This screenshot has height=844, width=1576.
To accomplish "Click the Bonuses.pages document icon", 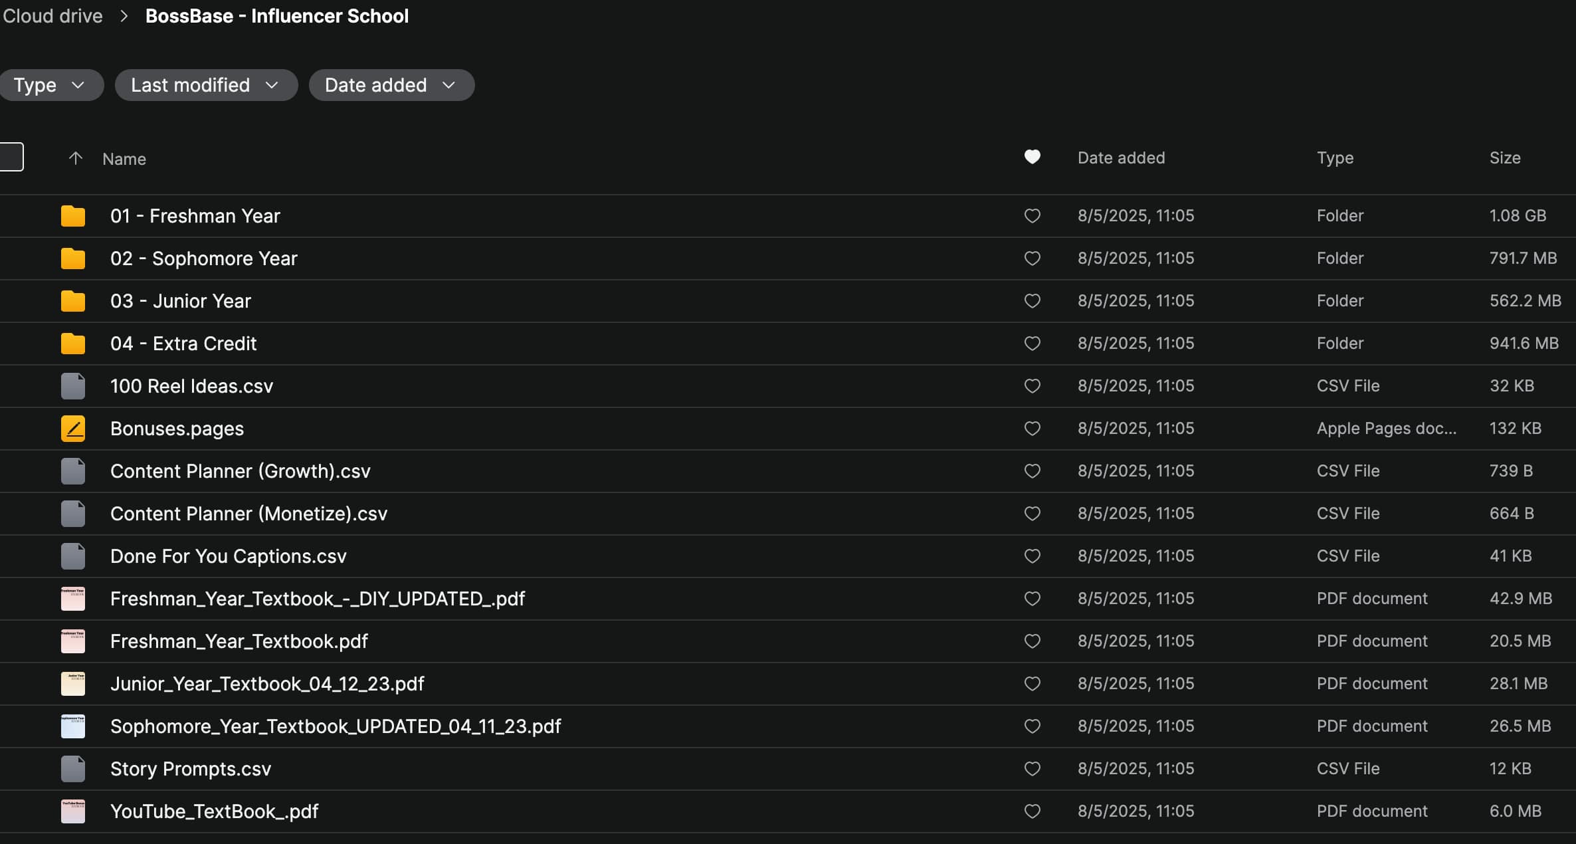I will (x=73, y=429).
